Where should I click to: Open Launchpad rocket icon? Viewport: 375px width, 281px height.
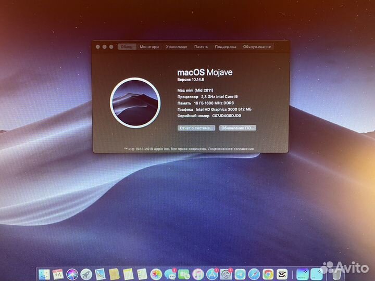click(86, 274)
